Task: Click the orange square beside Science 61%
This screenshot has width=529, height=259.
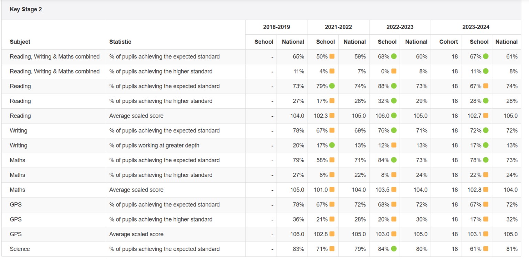Action: (x=486, y=249)
